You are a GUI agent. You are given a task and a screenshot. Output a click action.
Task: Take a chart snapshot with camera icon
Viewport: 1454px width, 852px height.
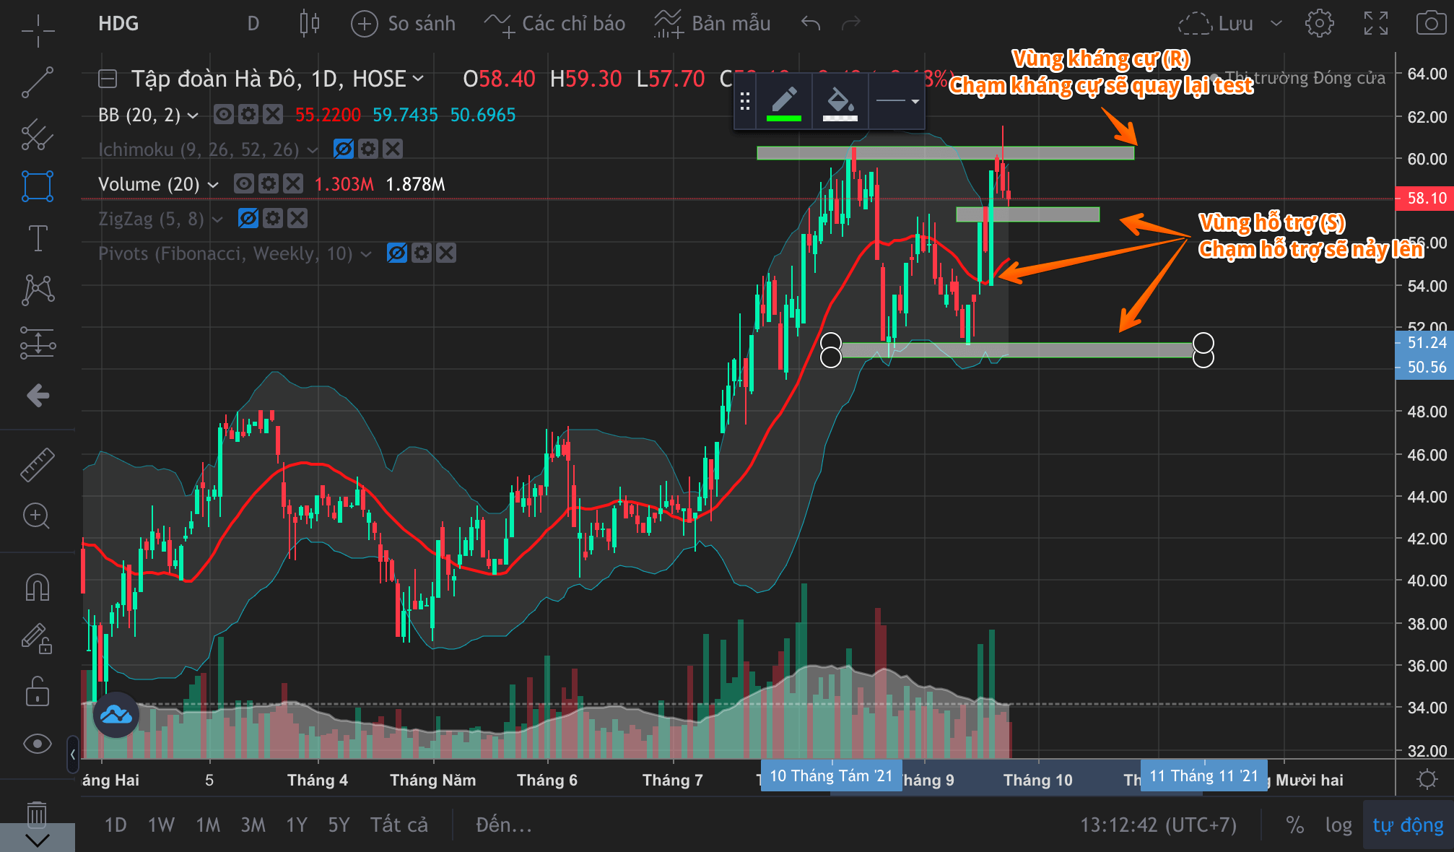tap(1430, 24)
